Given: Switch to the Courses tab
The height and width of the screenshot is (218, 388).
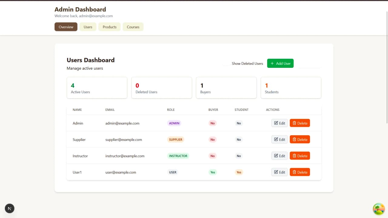Looking at the screenshot, I should [x=133, y=27].
